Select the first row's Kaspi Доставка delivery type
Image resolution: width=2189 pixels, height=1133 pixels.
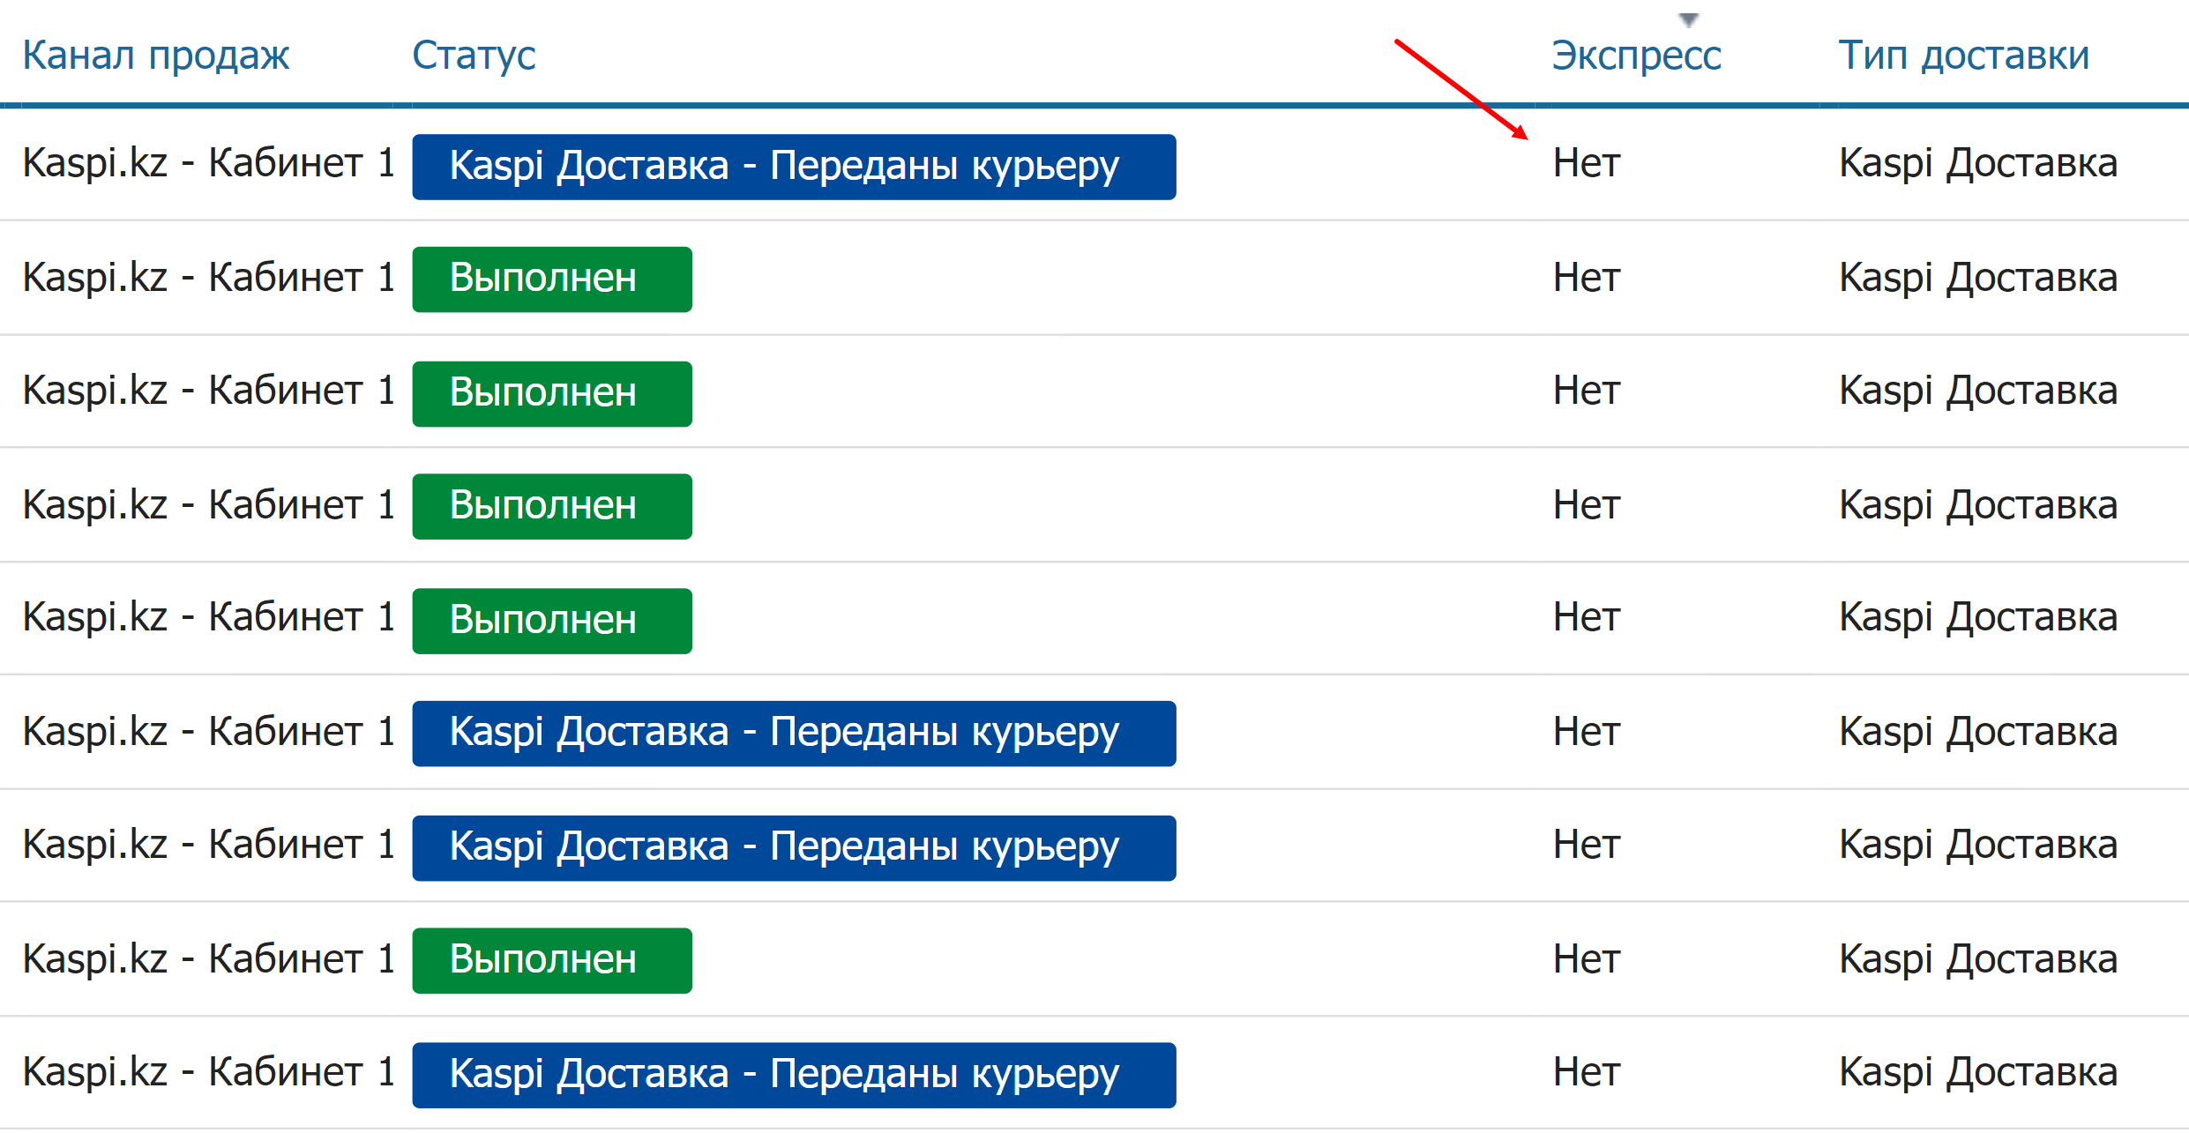1977,164
